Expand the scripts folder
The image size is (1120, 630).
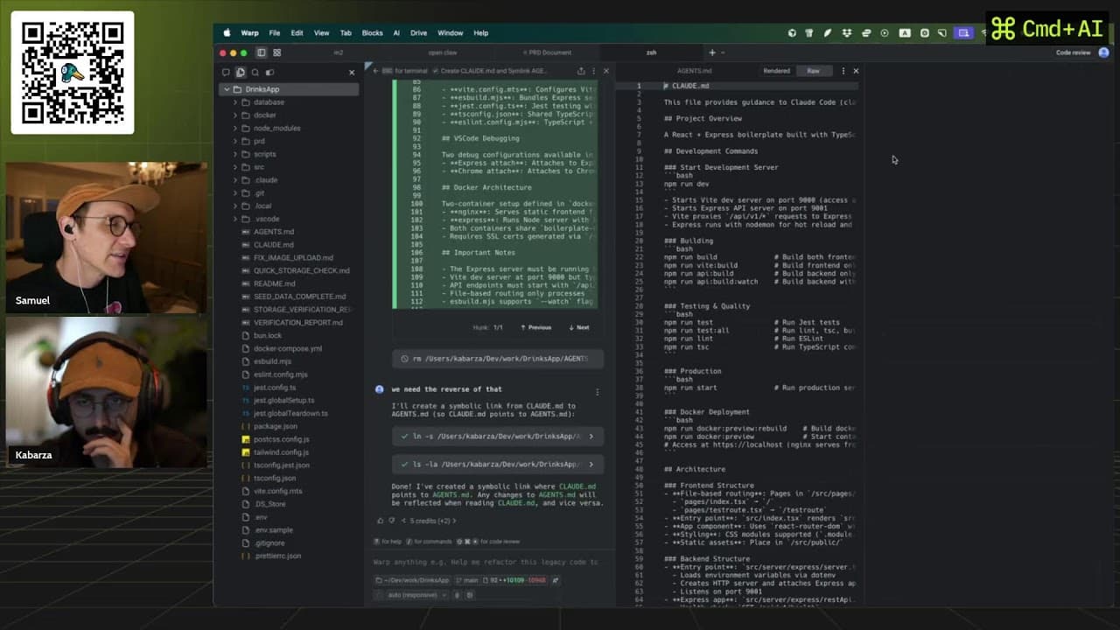[234, 154]
